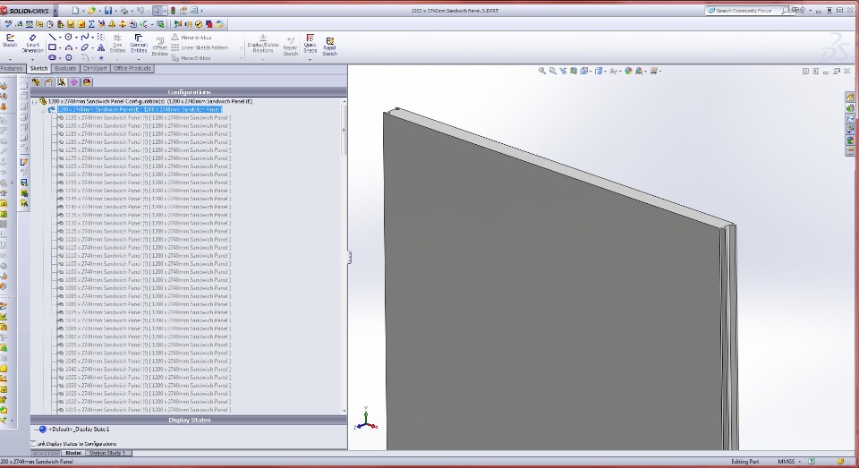Click Repair Sketch tool
This screenshot has height=468, width=859.
pyautogui.click(x=290, y=47)
